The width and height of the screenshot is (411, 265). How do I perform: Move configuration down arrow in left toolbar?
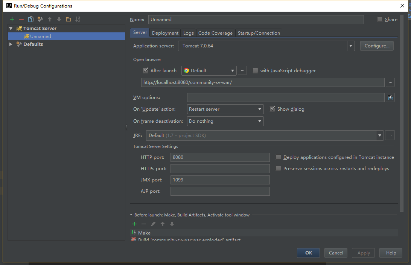59,19
